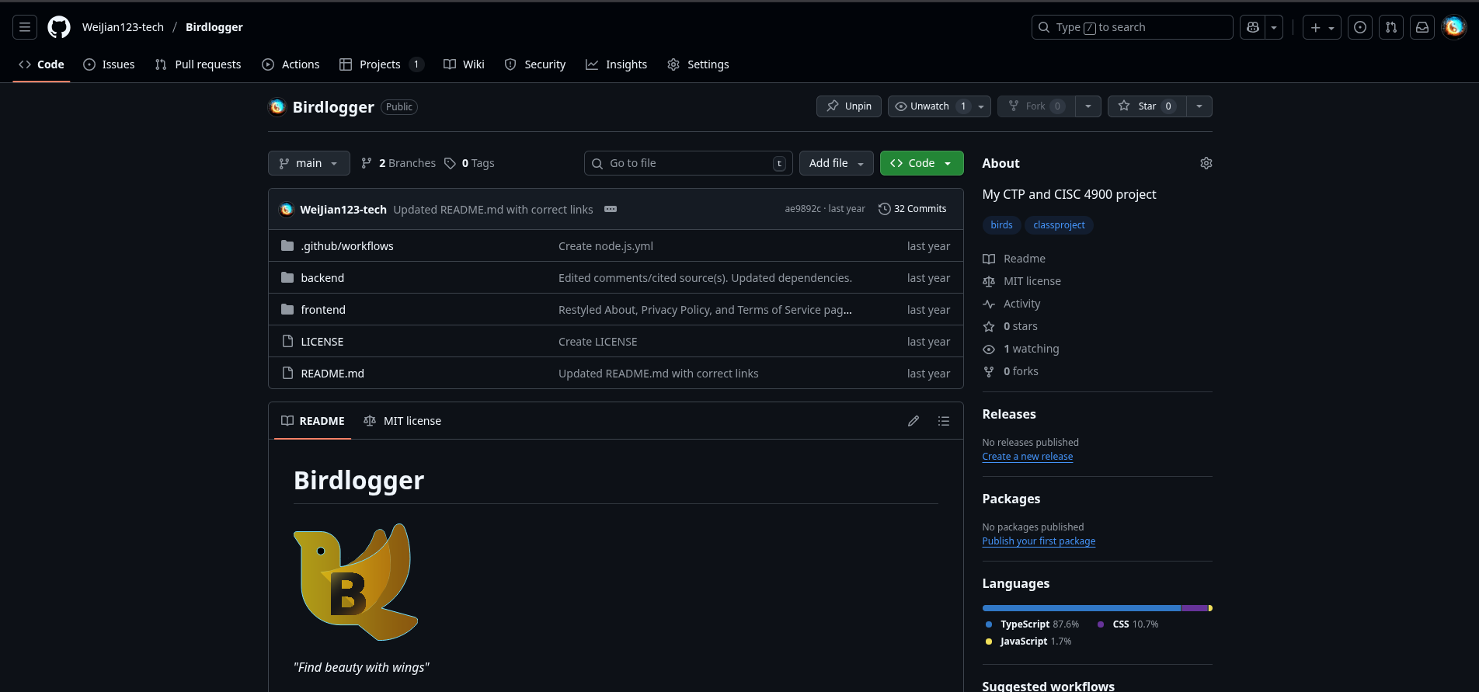Click the Fork button
Viewport: 1479px width, 692px height.
(x=1036, y=106)
